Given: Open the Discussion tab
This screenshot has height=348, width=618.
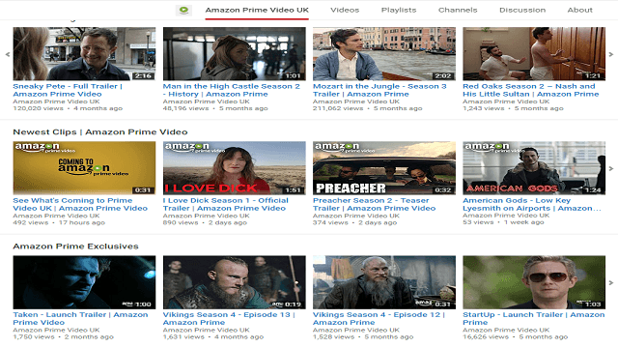Looking at the screenshot, I should [x=522, y=10].
